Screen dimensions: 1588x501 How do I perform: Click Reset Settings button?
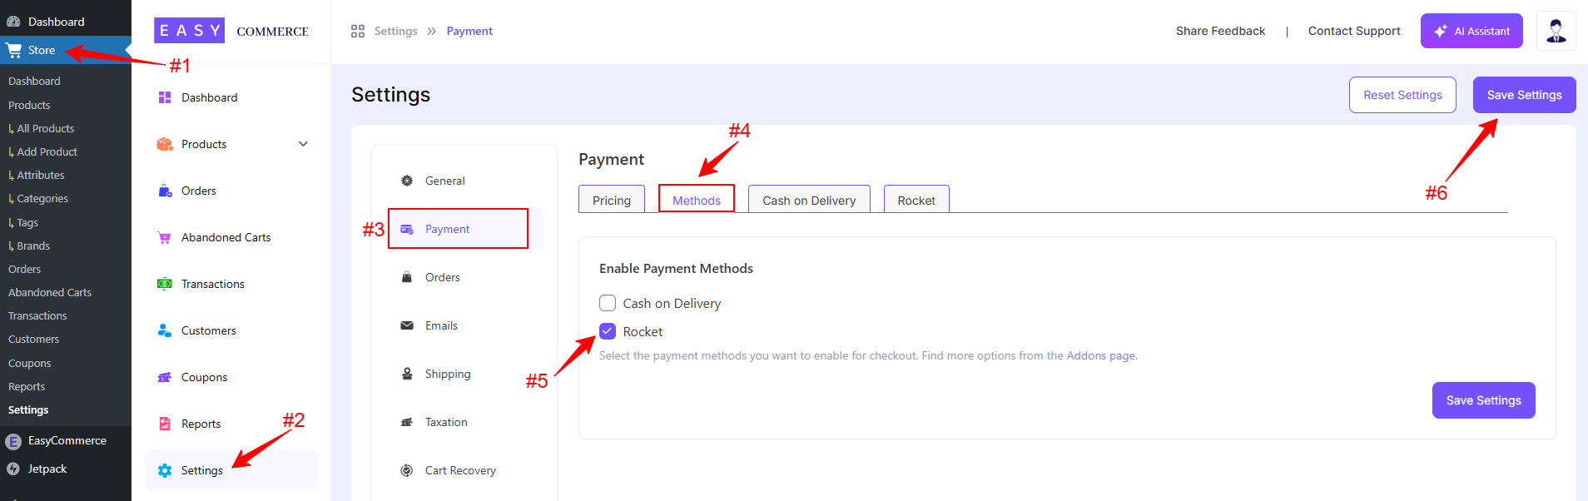1402,95
